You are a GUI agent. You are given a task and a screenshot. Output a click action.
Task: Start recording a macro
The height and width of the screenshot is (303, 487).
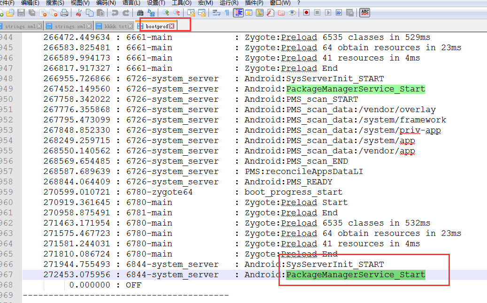point(307,13)
